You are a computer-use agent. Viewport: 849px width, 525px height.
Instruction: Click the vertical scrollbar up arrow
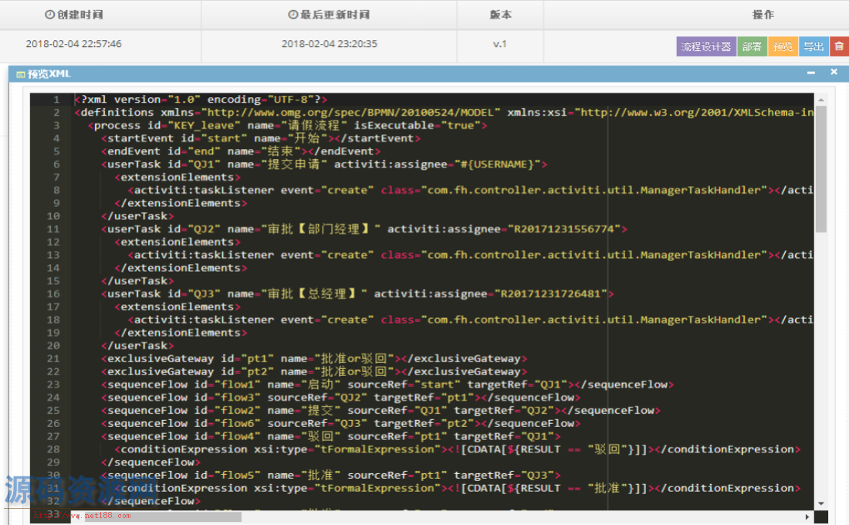point(821,100)
